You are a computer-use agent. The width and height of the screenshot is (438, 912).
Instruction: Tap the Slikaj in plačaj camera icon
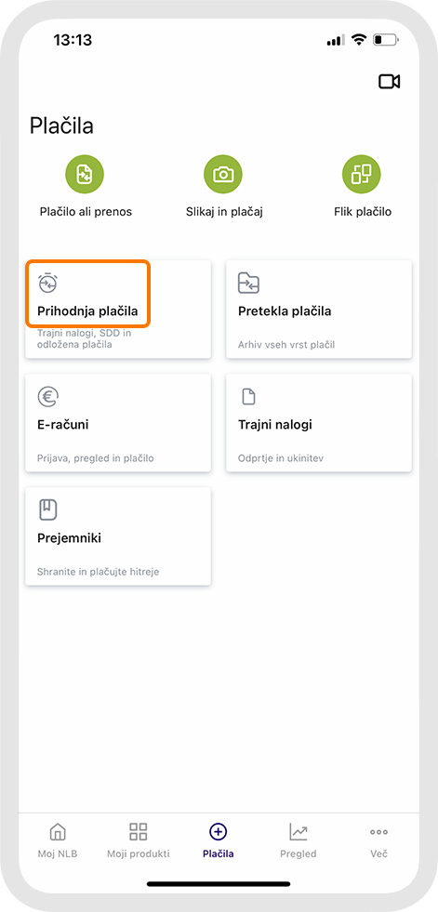point(223,174)
